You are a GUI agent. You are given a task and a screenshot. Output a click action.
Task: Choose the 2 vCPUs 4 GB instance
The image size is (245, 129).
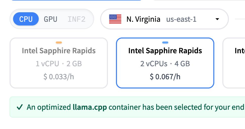(x=165, y=63)
